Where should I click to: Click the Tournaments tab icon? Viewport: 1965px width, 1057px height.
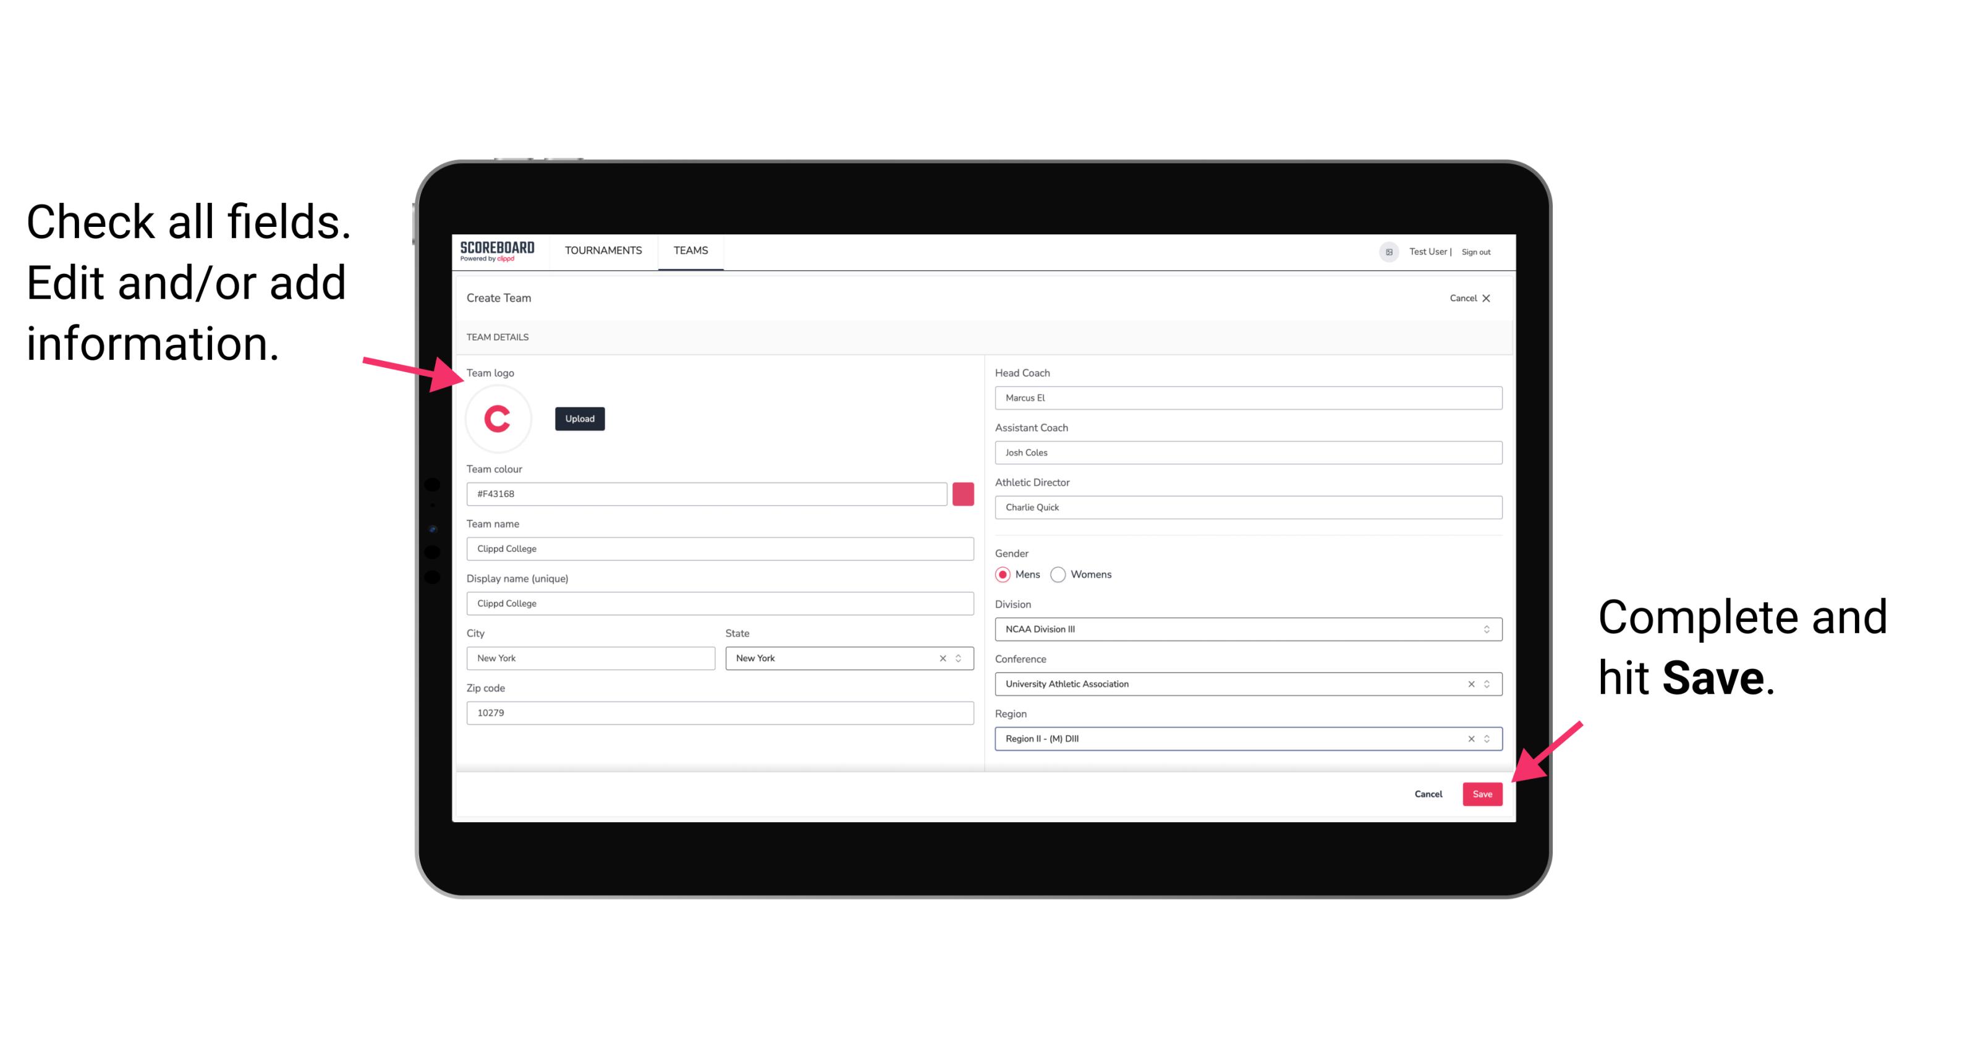(604, 250)
